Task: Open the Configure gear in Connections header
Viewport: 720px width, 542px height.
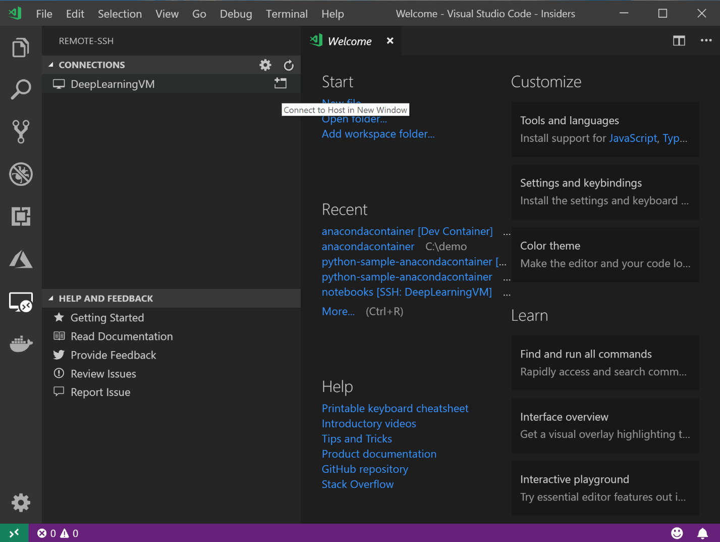Action: pos(265,65)
